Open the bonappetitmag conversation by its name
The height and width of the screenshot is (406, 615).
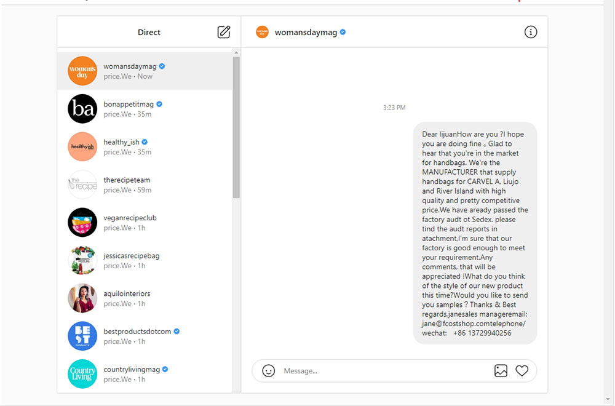(x=129, y=104)
